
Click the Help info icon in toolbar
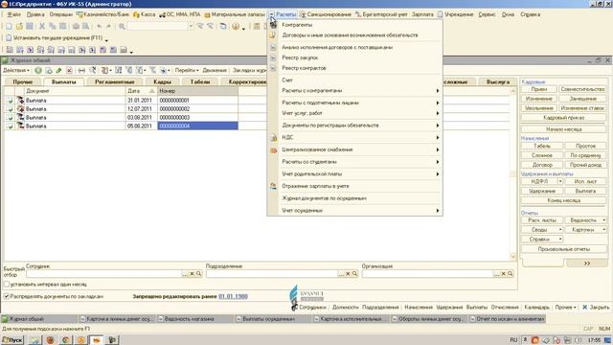click(236, 26)
